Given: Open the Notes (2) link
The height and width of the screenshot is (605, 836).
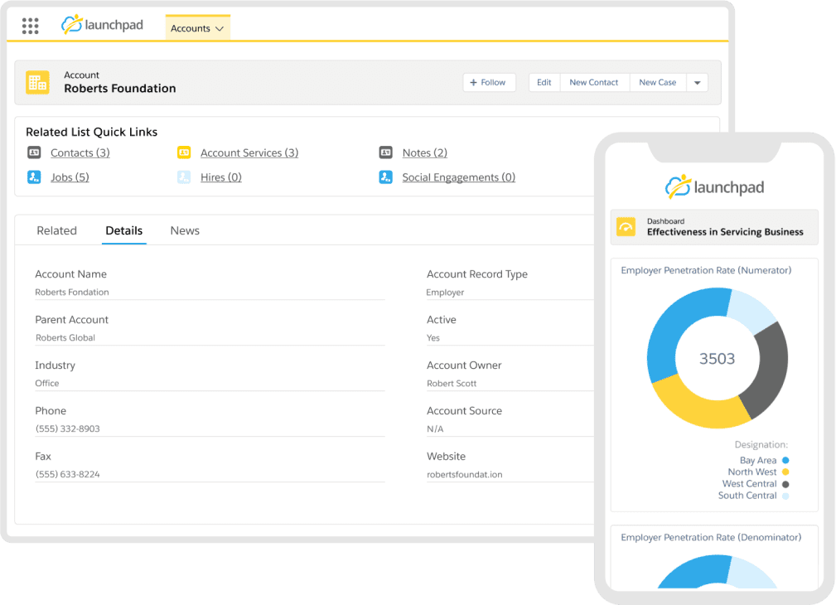Looking at the screenshot, I should click(x=425, y=152).
